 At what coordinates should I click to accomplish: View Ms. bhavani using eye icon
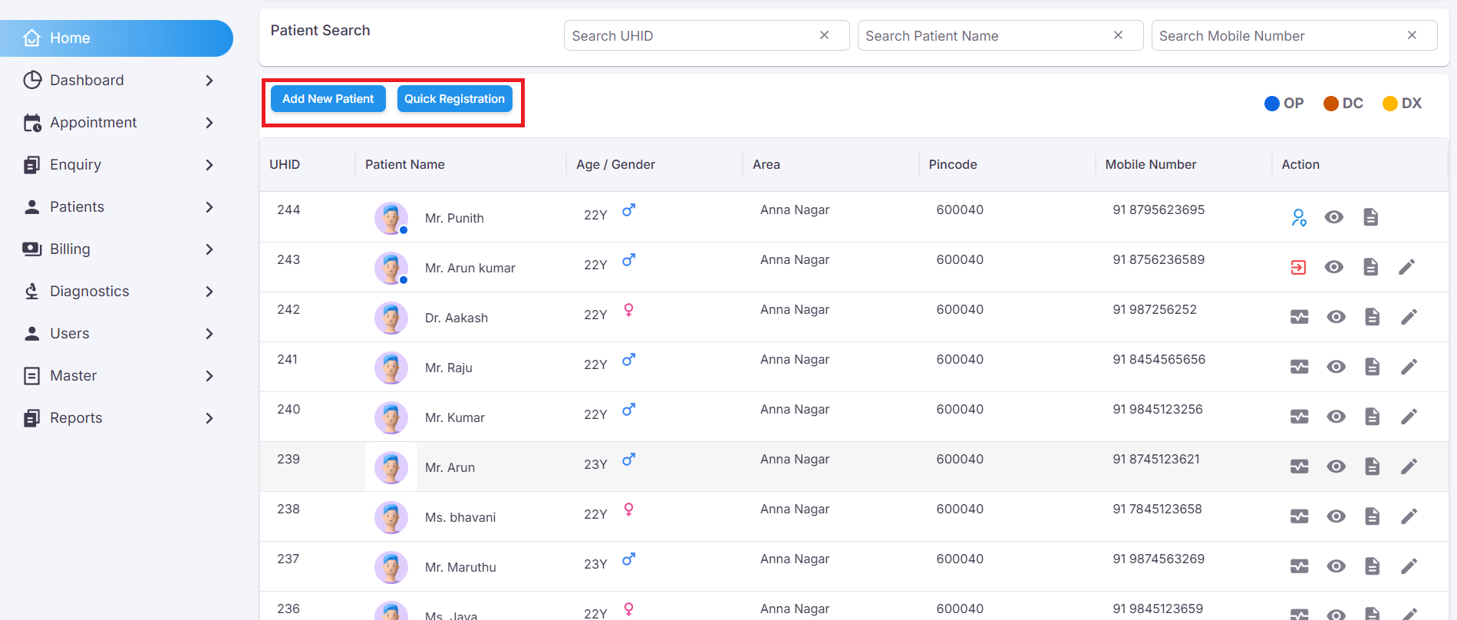point(1336,516)
